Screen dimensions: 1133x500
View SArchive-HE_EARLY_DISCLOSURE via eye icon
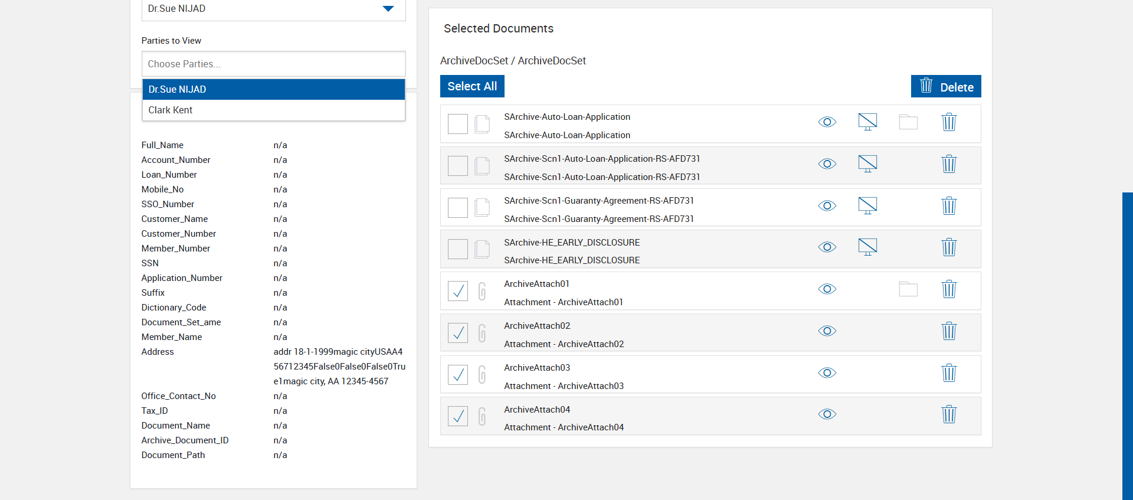[827, 247]
